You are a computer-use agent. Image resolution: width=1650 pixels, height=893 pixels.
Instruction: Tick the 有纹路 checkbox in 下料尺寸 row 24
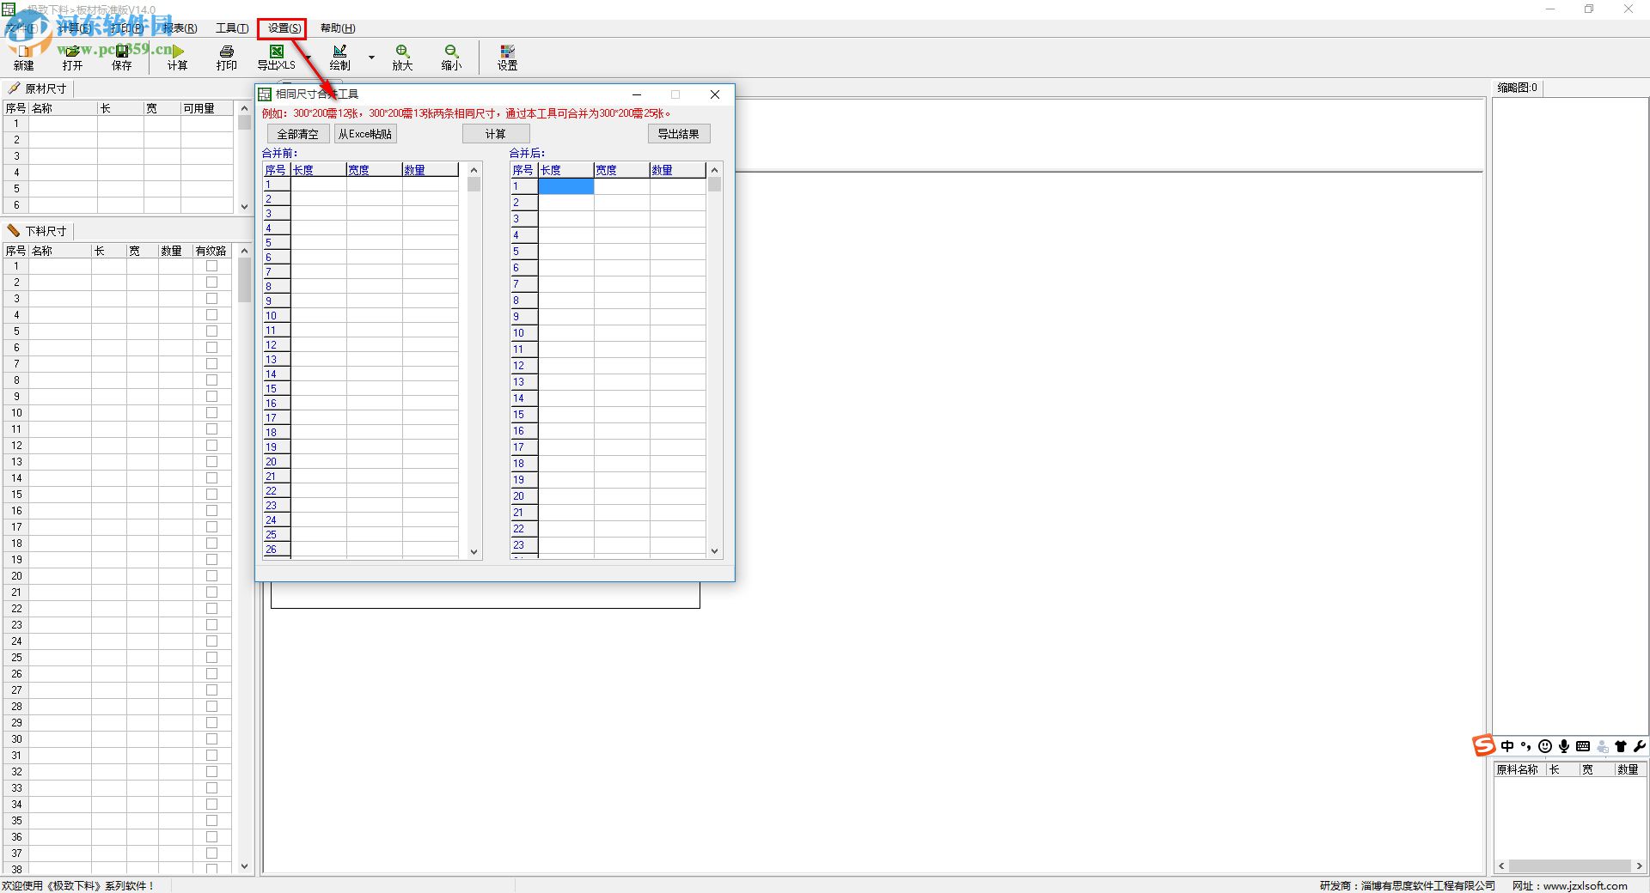[211, 641]
